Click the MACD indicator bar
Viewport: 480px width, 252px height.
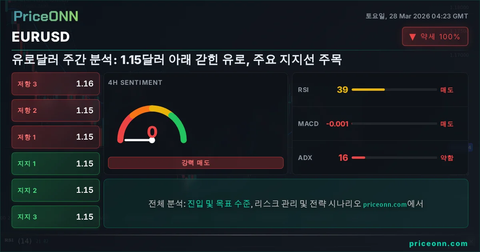pos(394,124)
